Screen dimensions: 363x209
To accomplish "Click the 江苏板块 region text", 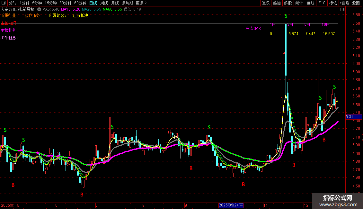I will pos(80,15).
